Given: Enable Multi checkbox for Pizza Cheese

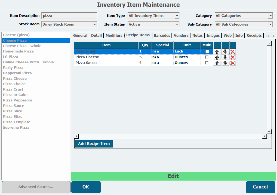Looking at the screenshot, I should pyautogui.click(x=207, y=57).
